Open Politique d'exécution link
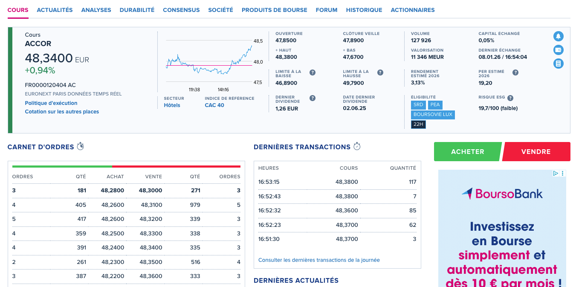The image size is (576, 287). click(51, 103)
